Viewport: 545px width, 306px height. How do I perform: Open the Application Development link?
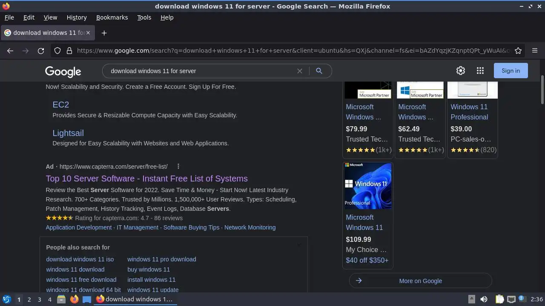coord(79,227)
